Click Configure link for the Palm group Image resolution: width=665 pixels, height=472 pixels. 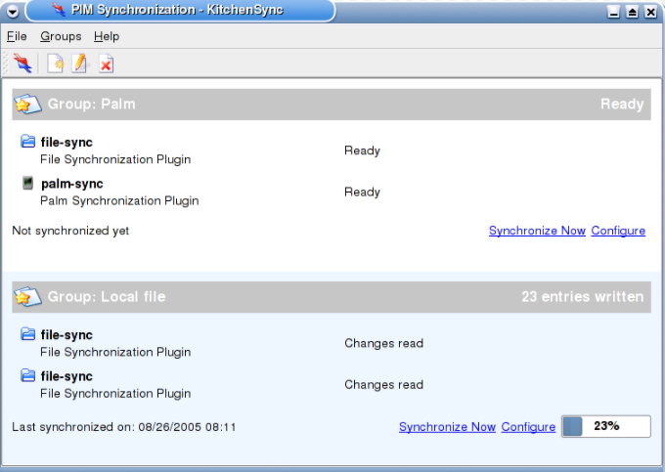pyautogui.click(x=618, y=231)
